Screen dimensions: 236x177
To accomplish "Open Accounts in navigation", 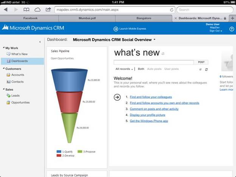I will pyautogui.click(x=18, y=75).
